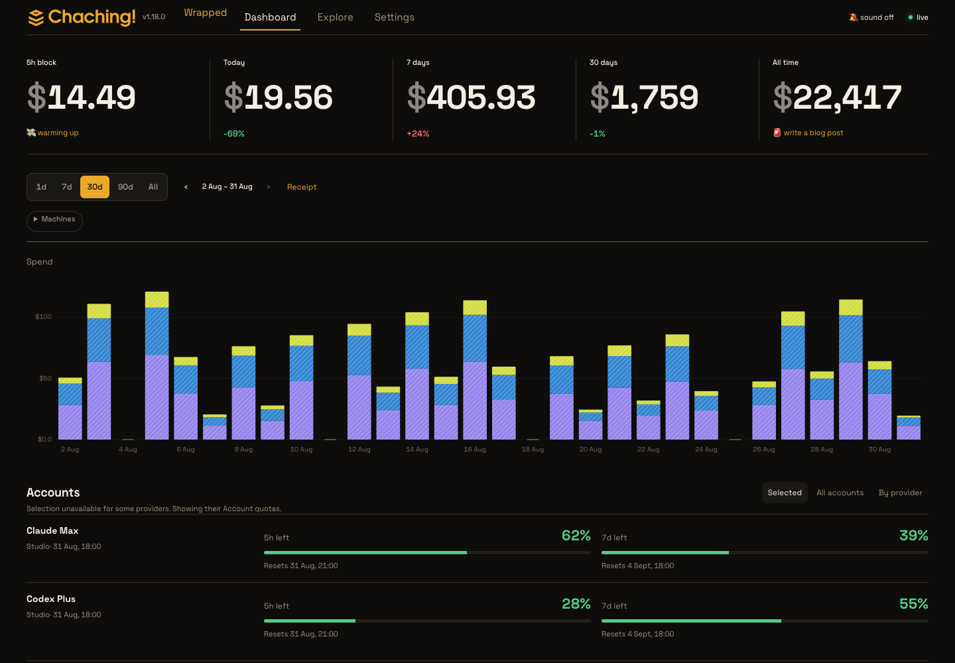Click Codex Plus 55% remaining value
955x663 pixels.
tap(913, 603)
